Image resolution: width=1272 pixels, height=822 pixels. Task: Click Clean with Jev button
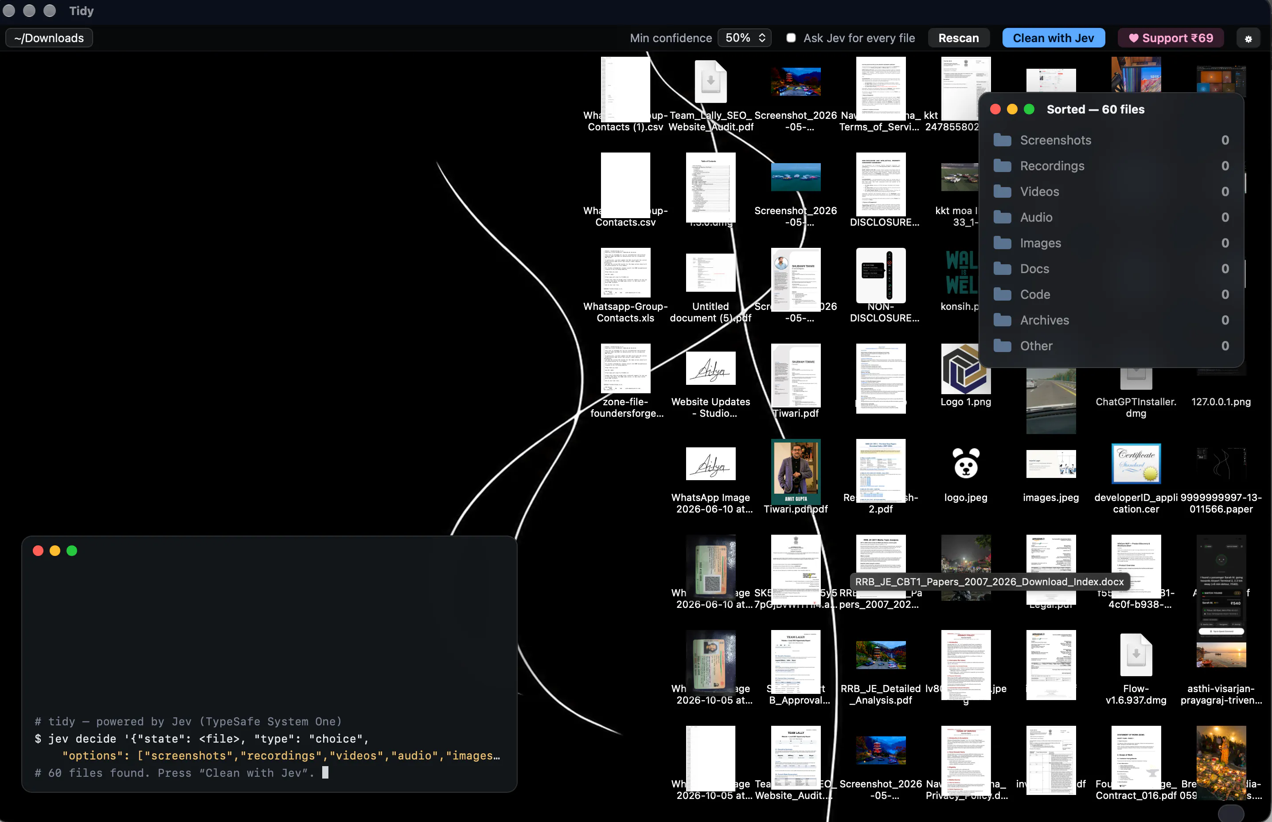coord(1053,38)
